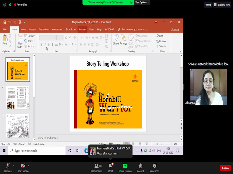Toggle Center alignment for paragraph

(85, 44)
